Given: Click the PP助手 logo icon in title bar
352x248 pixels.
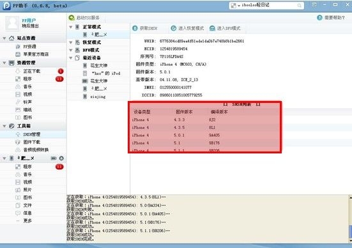Looking at the screenshot, I should point(7,6).
